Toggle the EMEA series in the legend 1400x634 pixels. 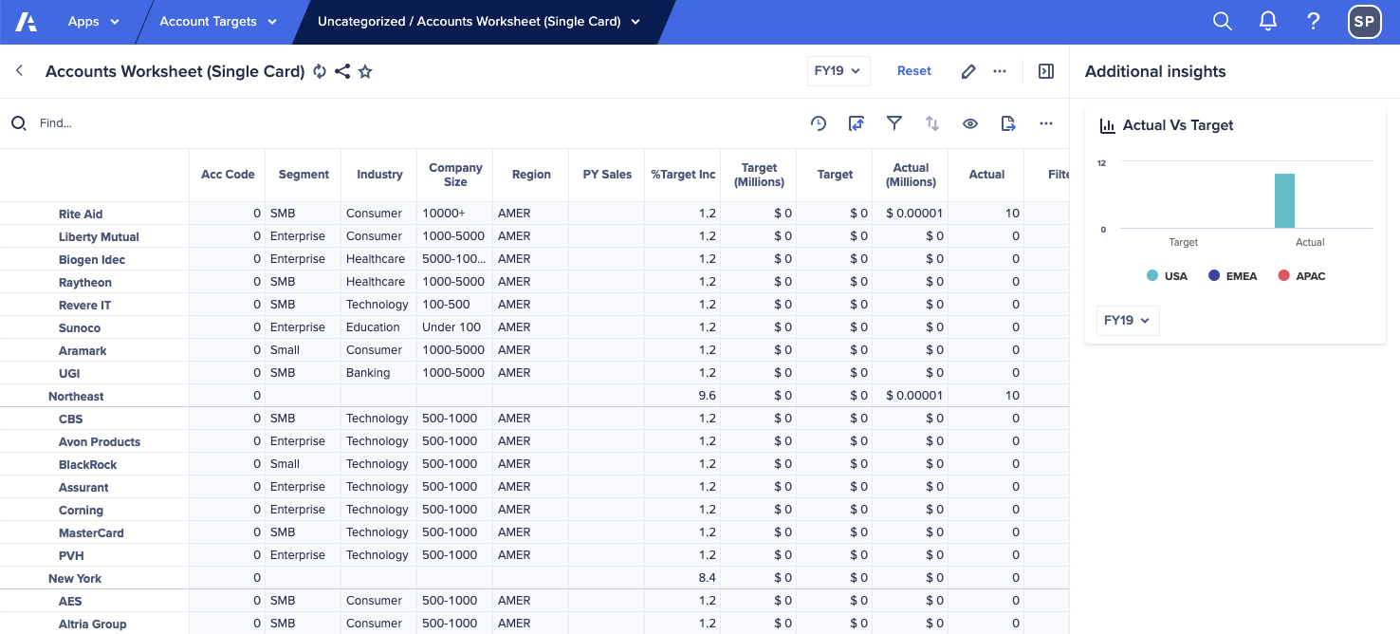click(x=1232, y=275)
